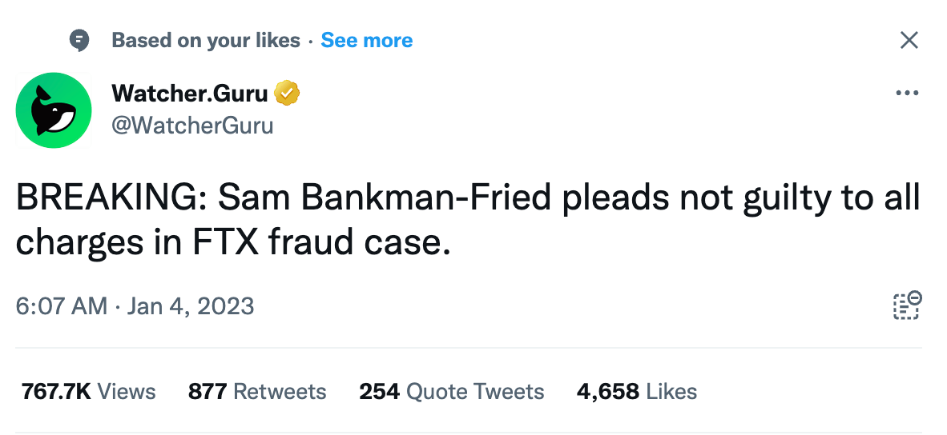Click the 6:07 AM timestamp
This screenshot has height=435, width=947.
tap(62, 306)
